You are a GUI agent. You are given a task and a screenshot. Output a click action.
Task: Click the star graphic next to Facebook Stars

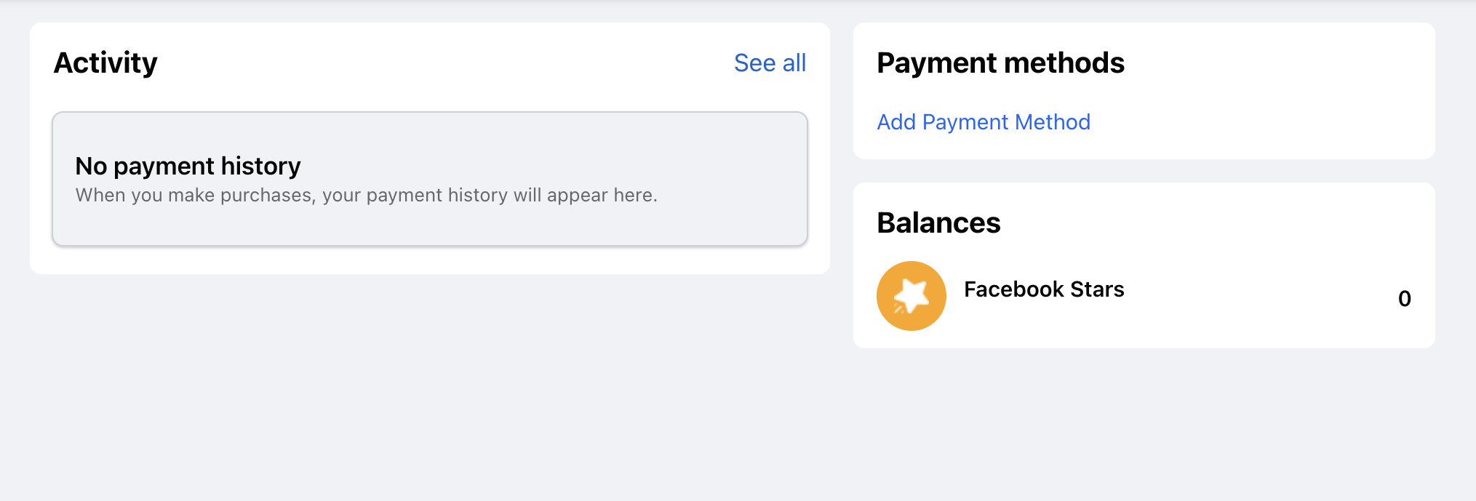pyautogui.click(x=911, y=296)
